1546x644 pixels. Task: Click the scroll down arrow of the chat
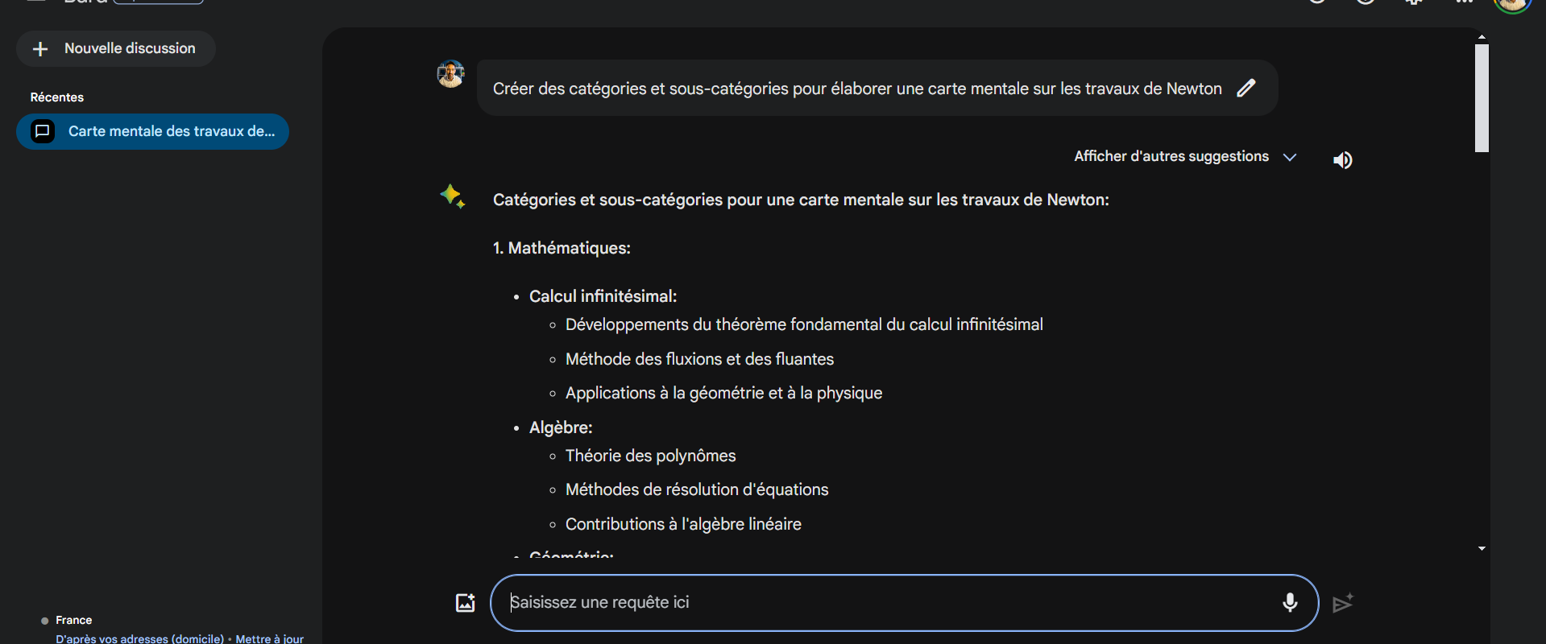[x=1482, y=548]
